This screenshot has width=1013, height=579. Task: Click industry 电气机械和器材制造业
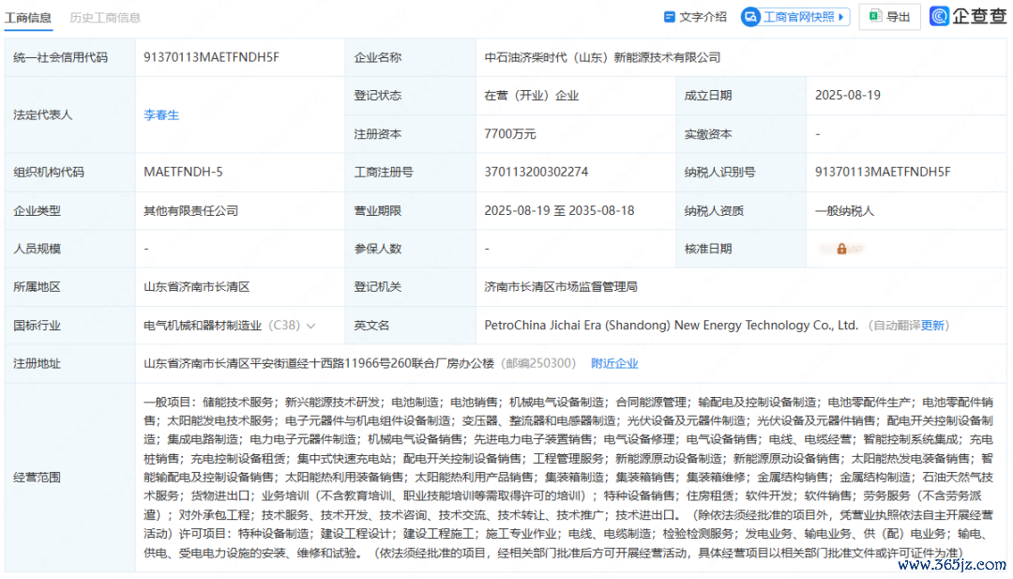(x=203, y=326)
